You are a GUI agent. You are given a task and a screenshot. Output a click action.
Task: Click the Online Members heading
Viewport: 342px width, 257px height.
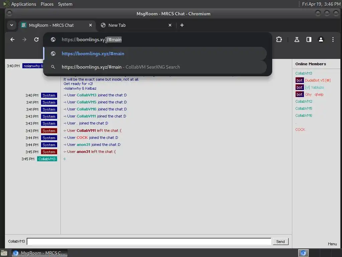[311, 64]
